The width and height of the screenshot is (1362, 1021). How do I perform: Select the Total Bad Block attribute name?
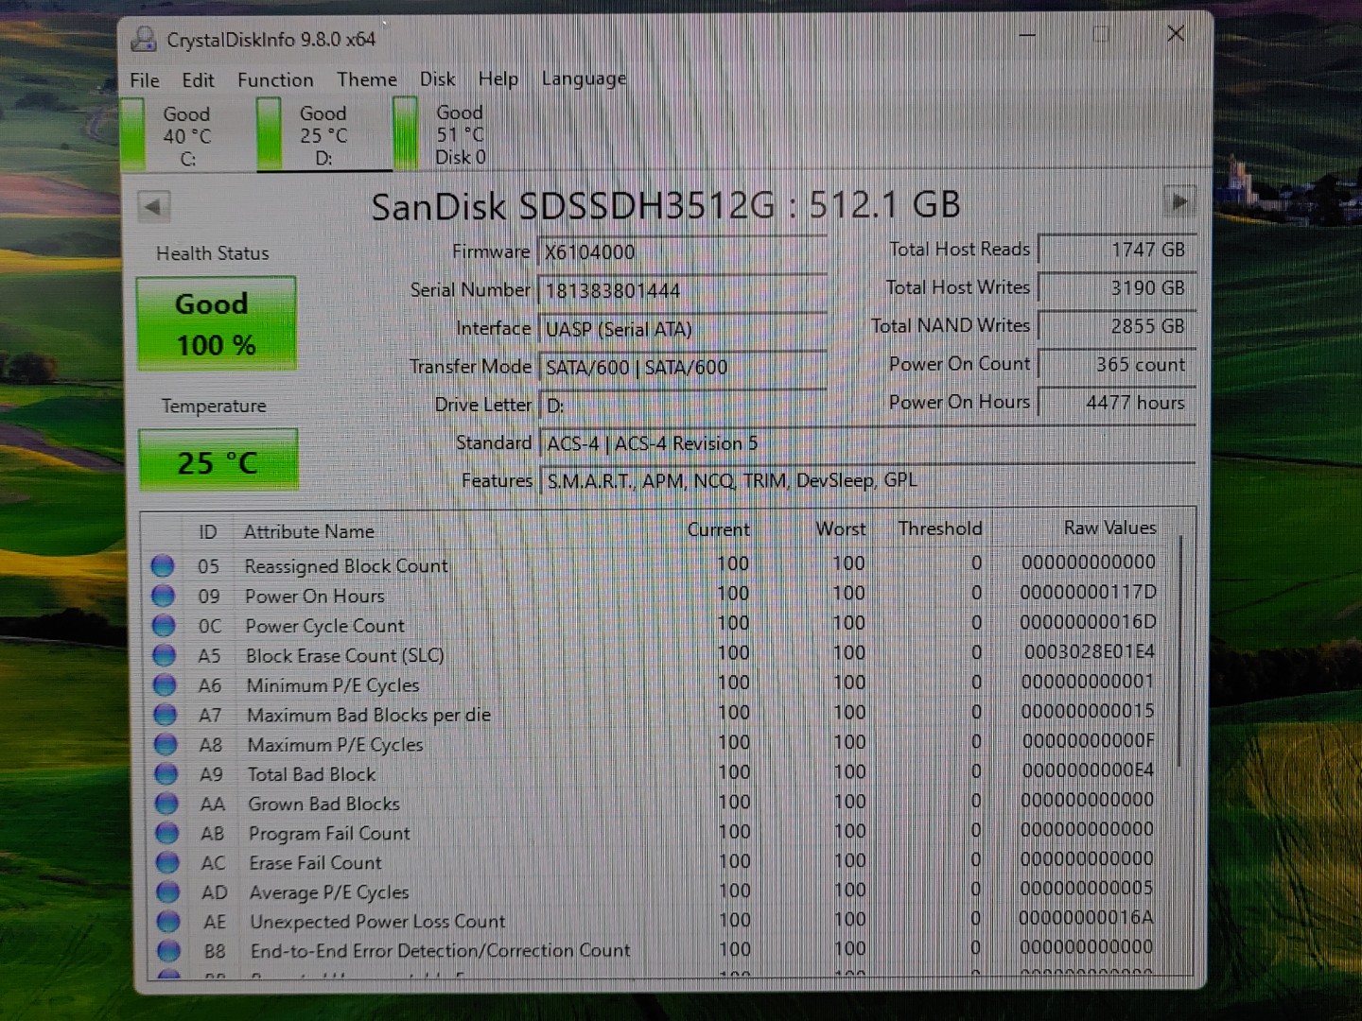[x=311, y=774]
